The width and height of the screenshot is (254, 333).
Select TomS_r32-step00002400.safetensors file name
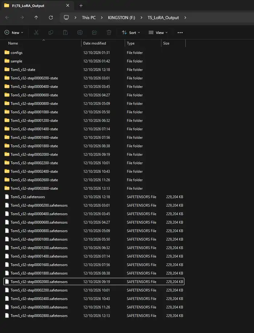point(39,299)
